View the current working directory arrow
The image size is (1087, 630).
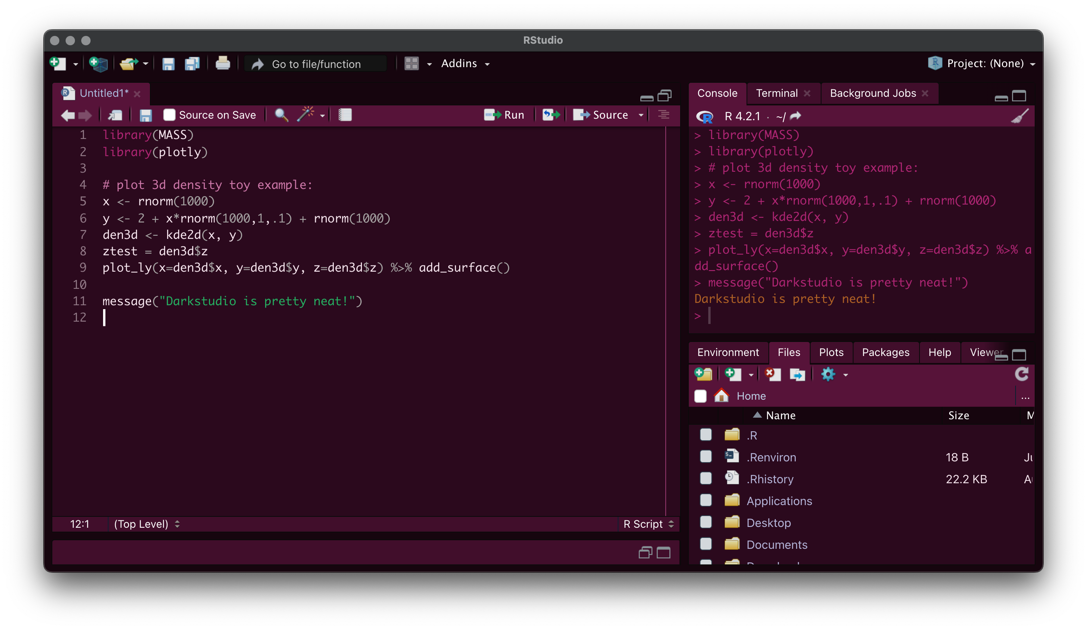pos(795,116)
